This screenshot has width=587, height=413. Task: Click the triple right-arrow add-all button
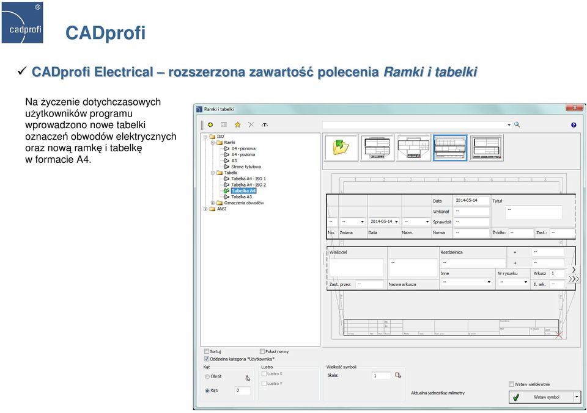click(x=574, y=279)
